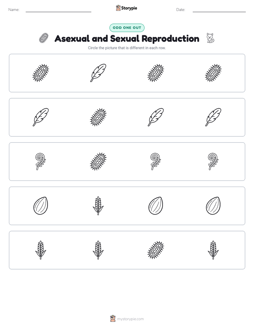Click the Asexual and Sexual Reproduction title

tap(127, 38)
